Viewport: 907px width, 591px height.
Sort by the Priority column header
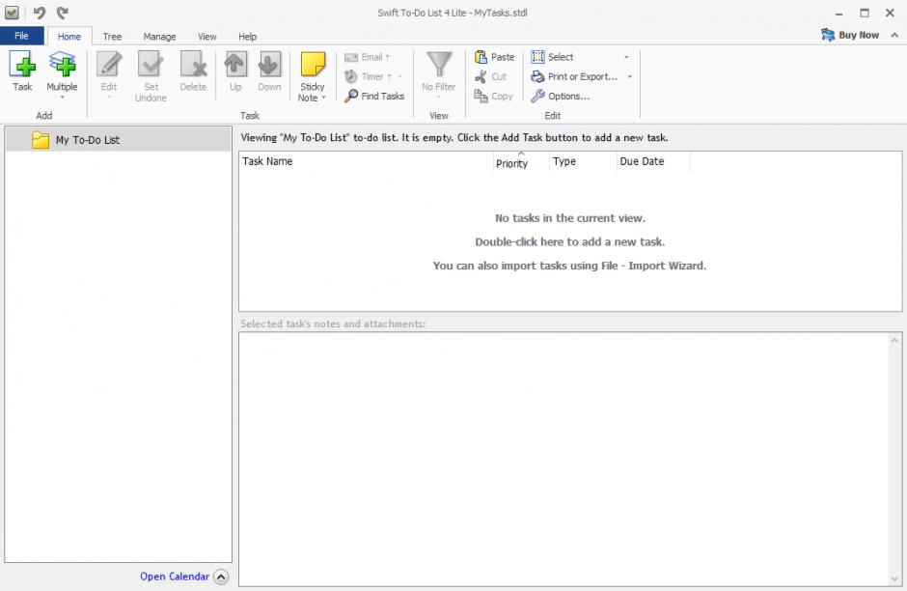point(521,162)
